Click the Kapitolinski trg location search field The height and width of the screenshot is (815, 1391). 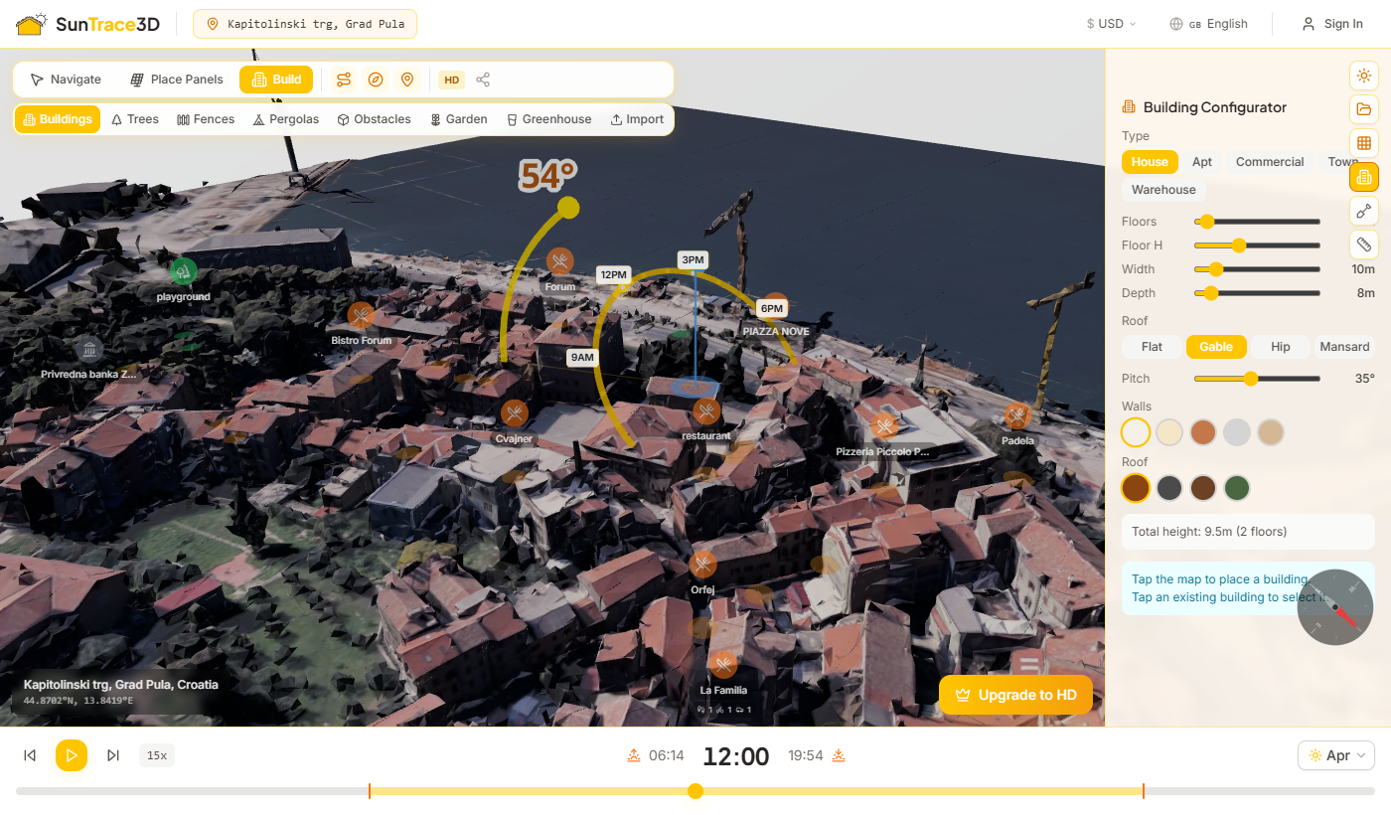pos(305,24)
